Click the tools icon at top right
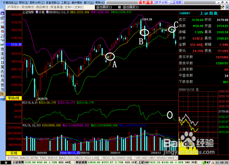The image size is (229, 165). 223,7
